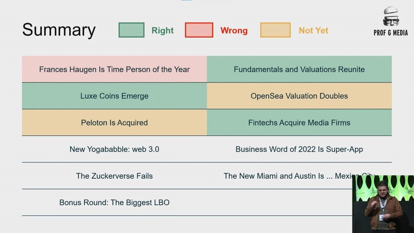The image size is (414, 233).
Task: Select the Fundamentals and Valuations Reunite cell
Action: coord(299,70)
